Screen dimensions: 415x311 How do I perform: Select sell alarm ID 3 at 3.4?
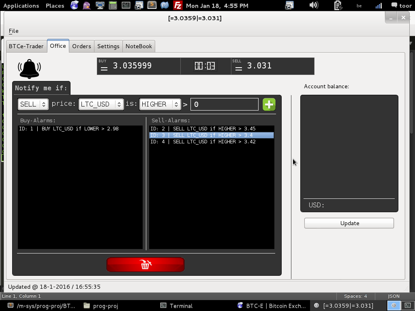click(212, 135)
